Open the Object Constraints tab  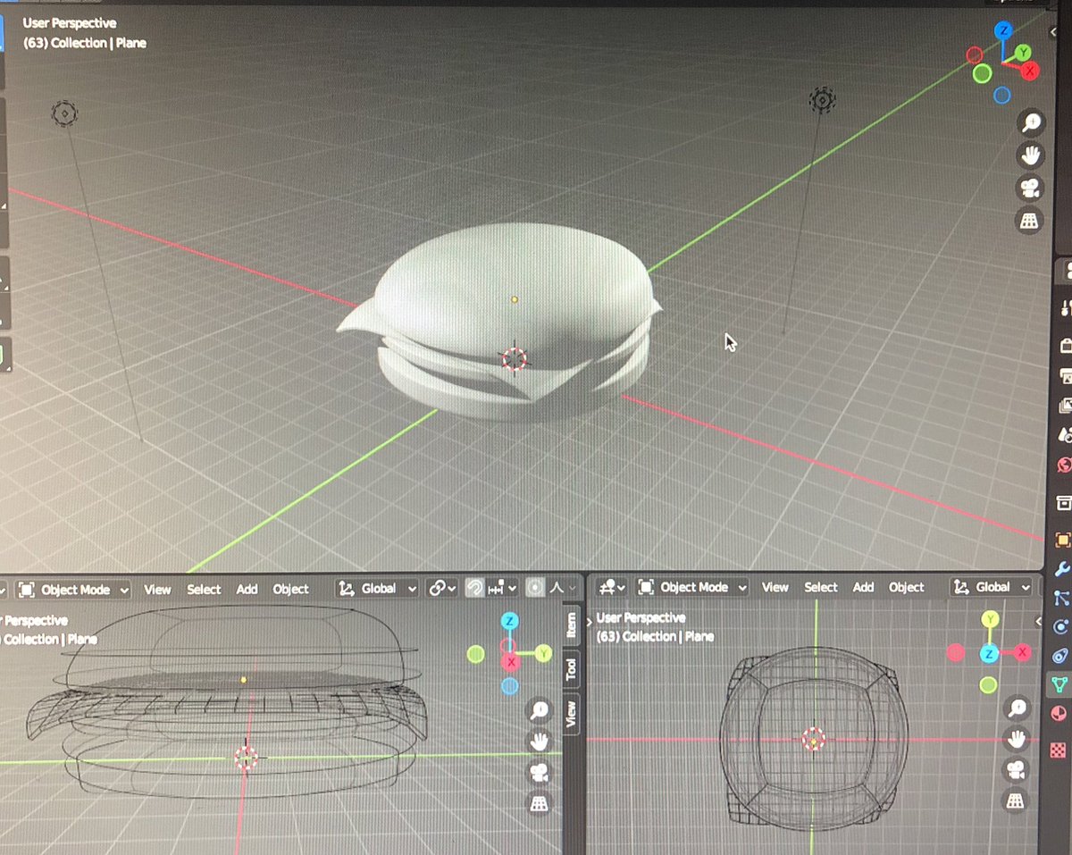1060,656
